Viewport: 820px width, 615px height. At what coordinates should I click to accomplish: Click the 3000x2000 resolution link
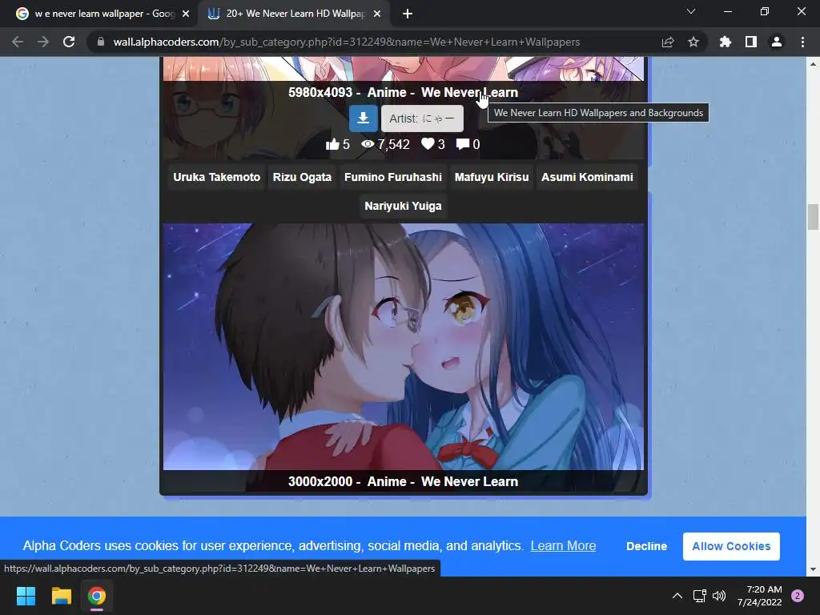click(x=320, y=481)
